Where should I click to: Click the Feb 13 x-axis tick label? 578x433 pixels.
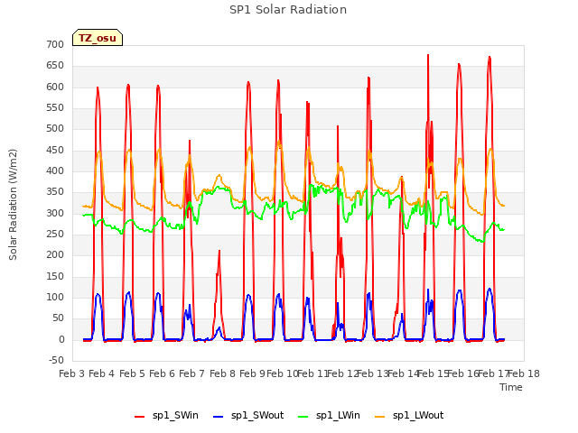click(373, 373)
